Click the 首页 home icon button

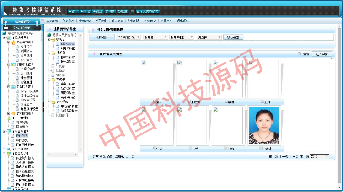tap(72, 11)
